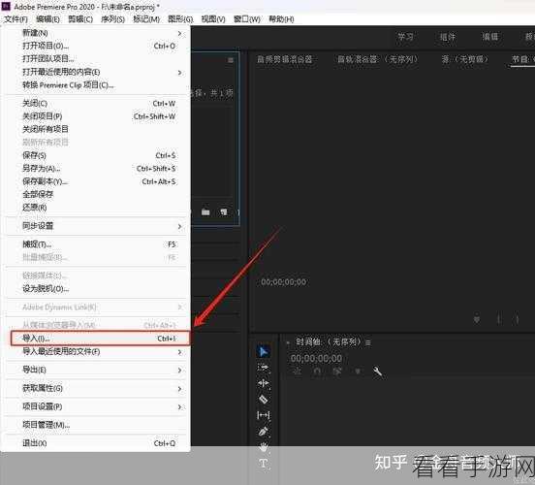Open the 剪辑(C) menu
535x485 pixels.
point(80,19)
